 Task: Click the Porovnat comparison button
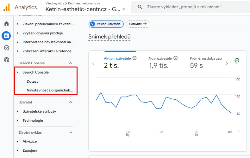(138, 24)
